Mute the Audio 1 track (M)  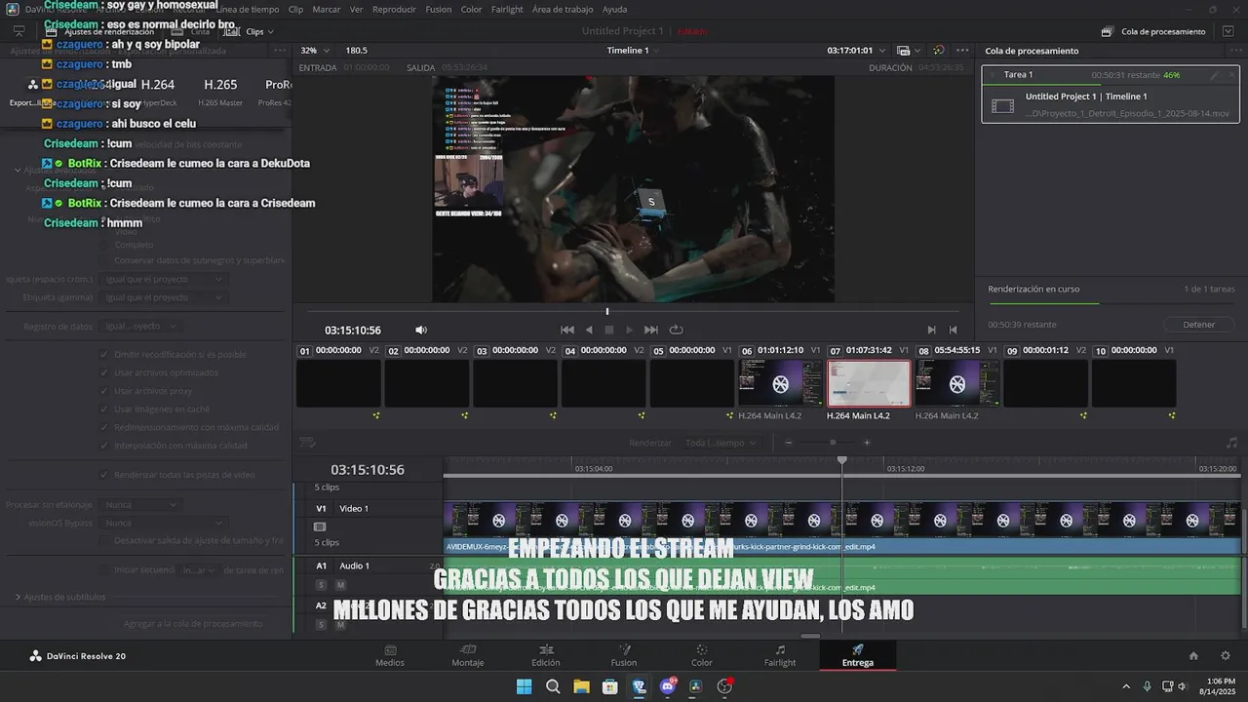point(340,585)
